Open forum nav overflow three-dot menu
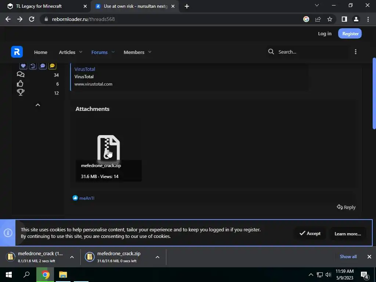 [355, 51]
